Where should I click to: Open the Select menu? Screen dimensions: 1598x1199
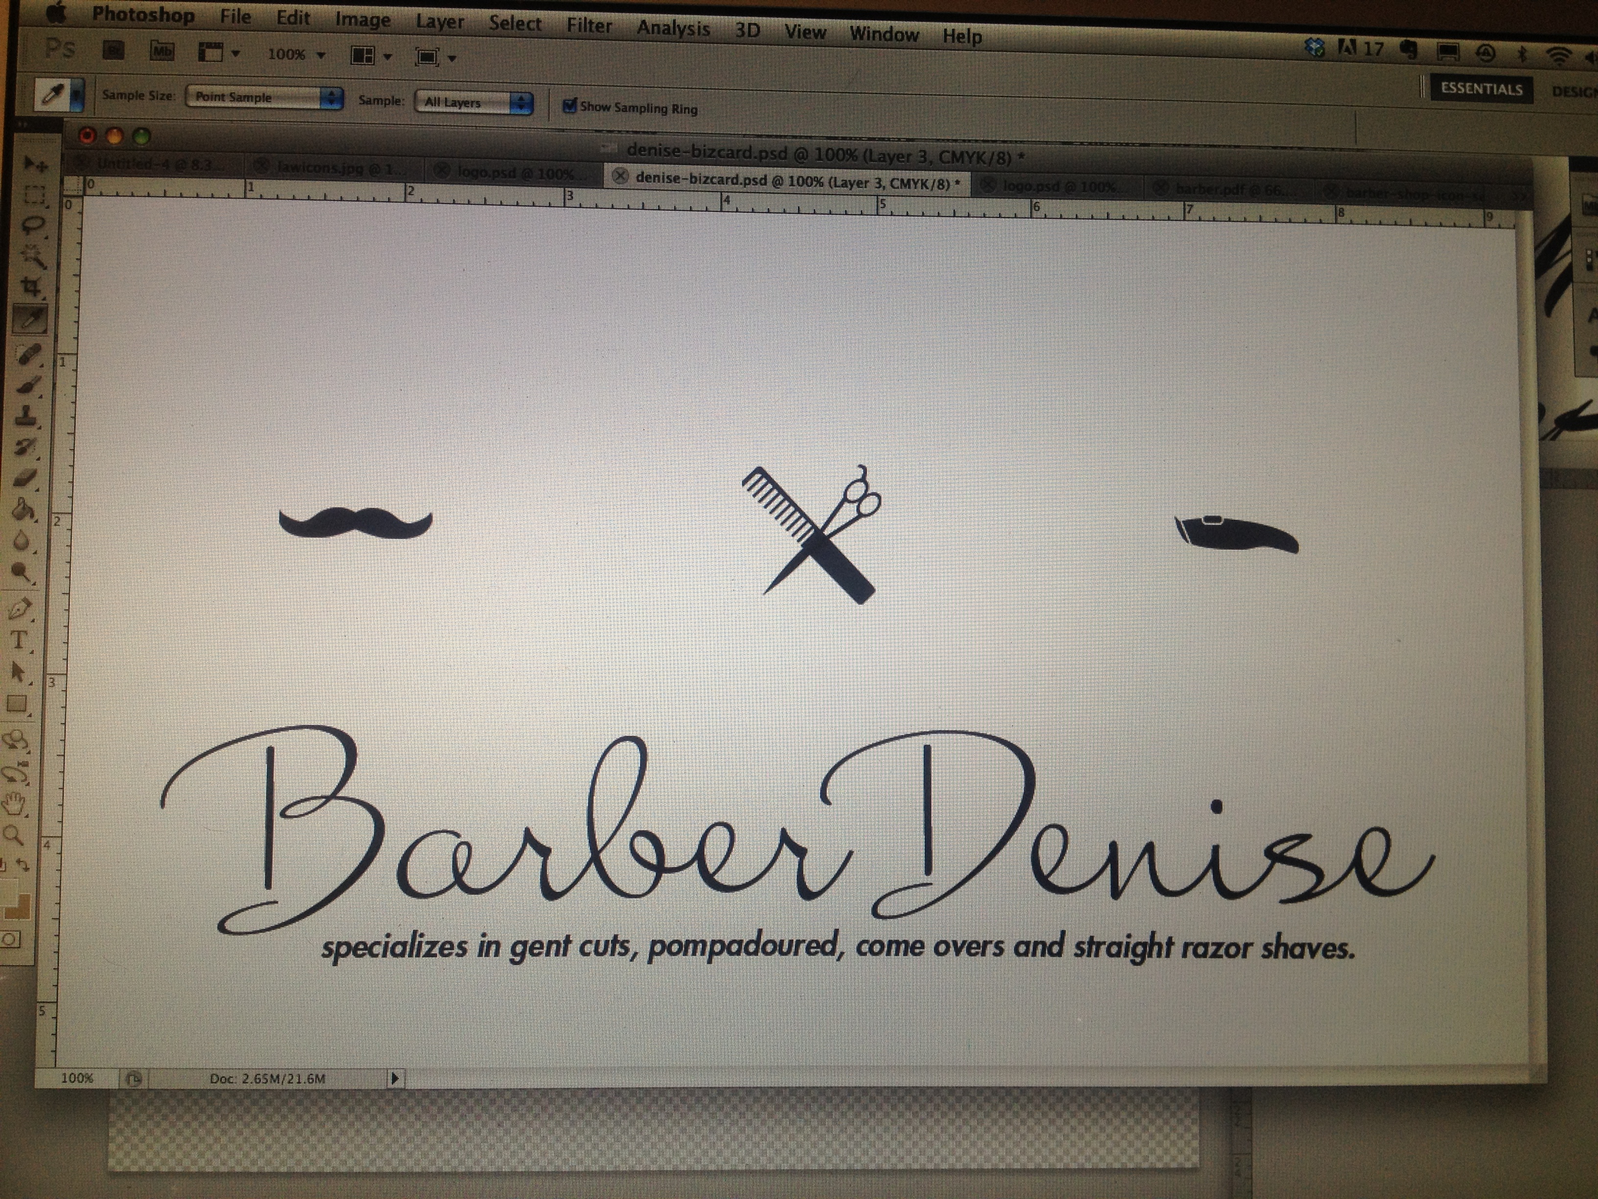515,23
